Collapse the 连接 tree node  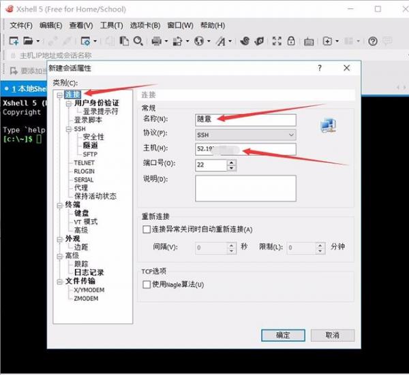60,95
